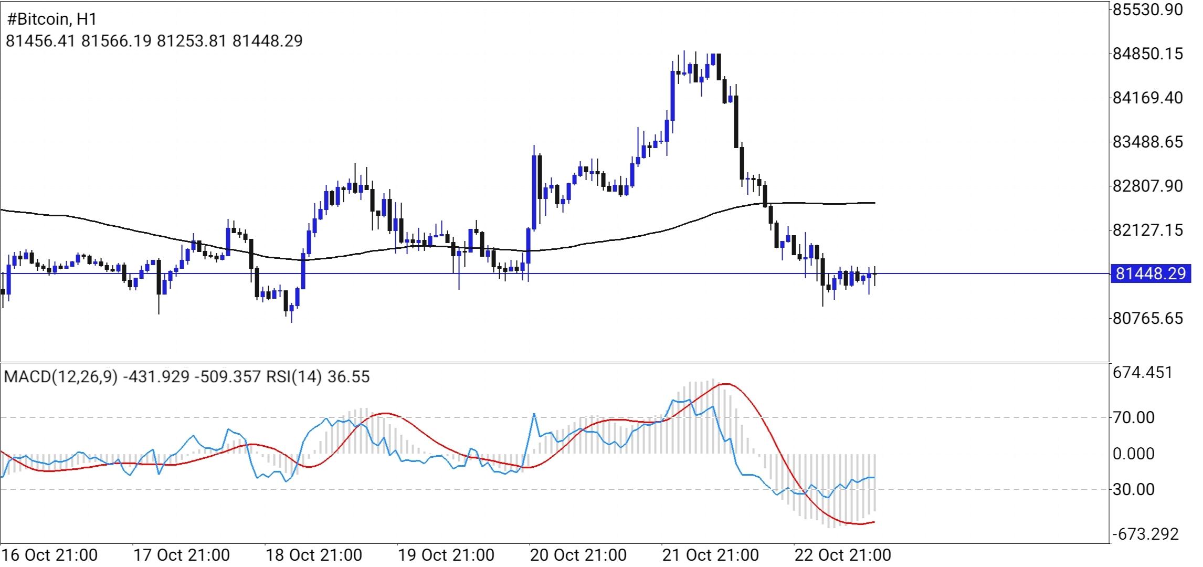
Task: Click the -673.292 indicator scale value
Action: pyautogui.click(x=1145, y=534)
